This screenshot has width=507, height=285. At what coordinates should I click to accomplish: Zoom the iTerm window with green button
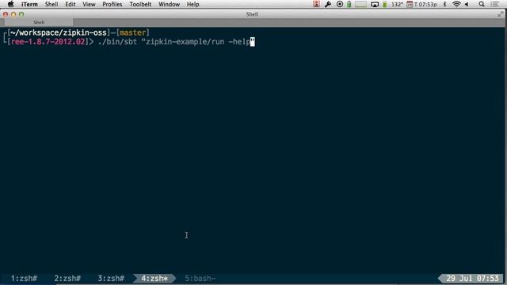pyautogui.click(x=21, y=14)
